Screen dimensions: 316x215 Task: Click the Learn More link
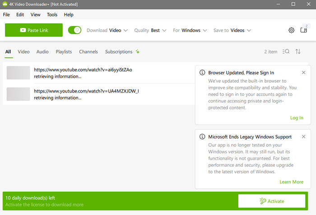point(292,182)
